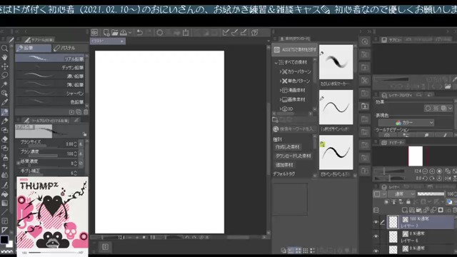Open file with the folder toolbar icon
The image size is (457, 257).
click(115, 32)
